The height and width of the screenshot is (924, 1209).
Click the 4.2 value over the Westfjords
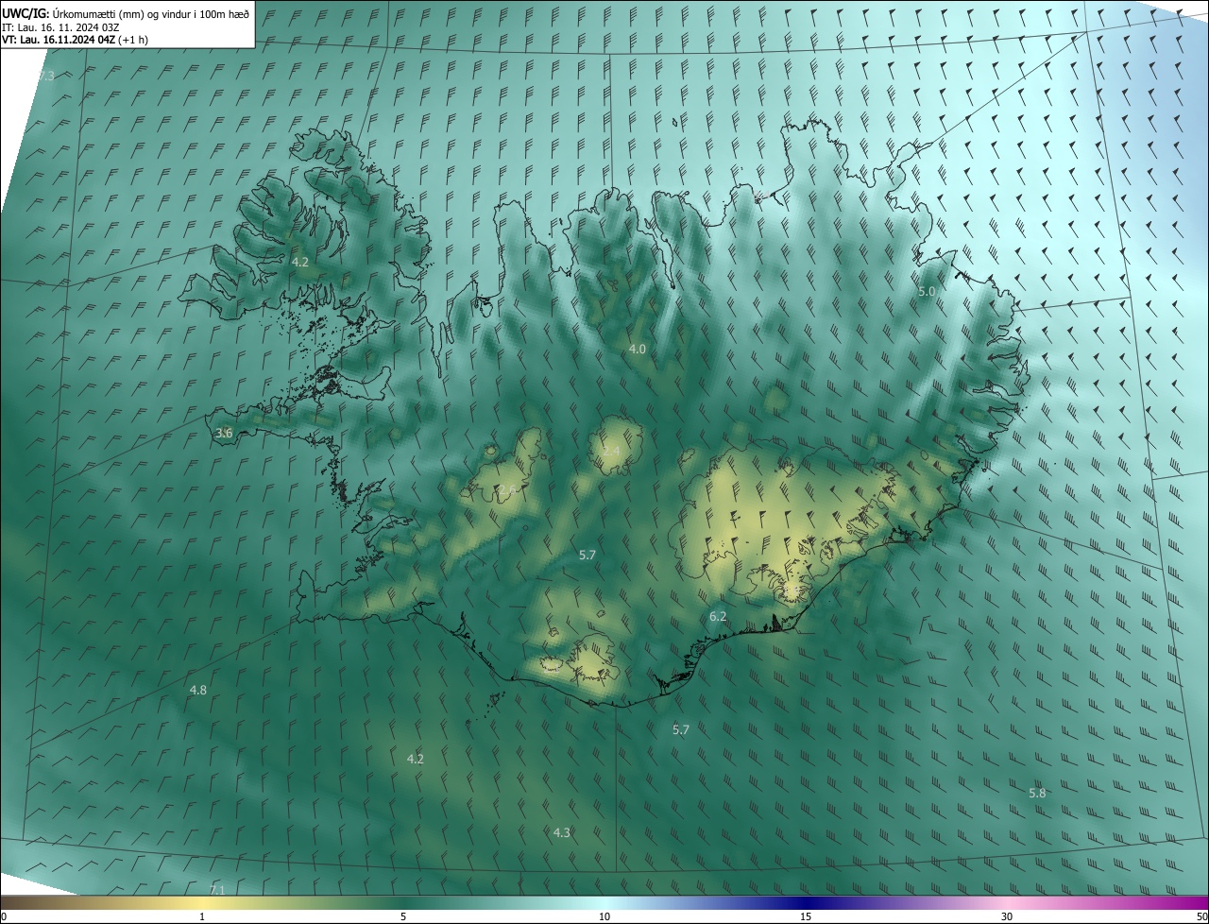point(300,261)
